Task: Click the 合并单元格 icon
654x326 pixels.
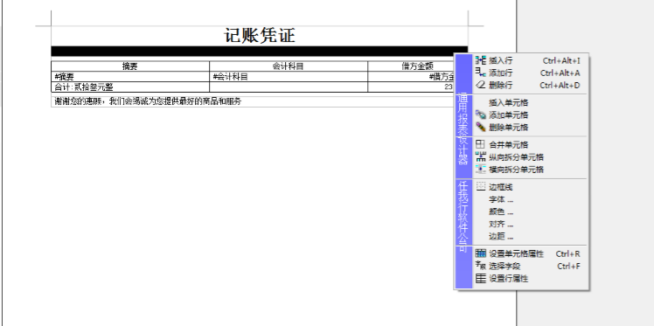Action: [x=481, y=145]
